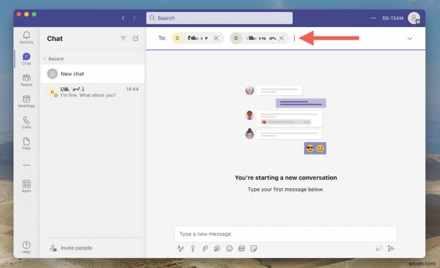This screenshot has height=268, width=440.
Task: Remove the second recipient from To field
Action: tap(281, 38)
